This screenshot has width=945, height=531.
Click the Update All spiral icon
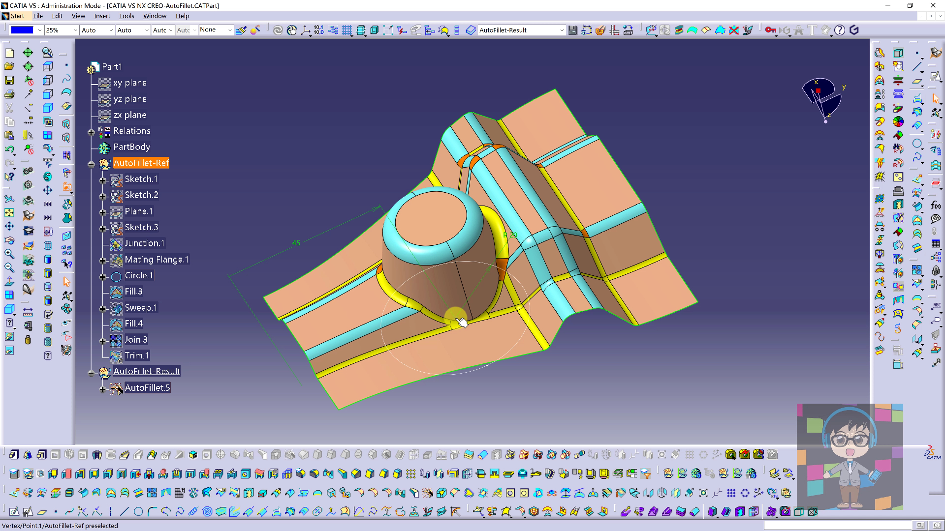click(x=278, y=30)
